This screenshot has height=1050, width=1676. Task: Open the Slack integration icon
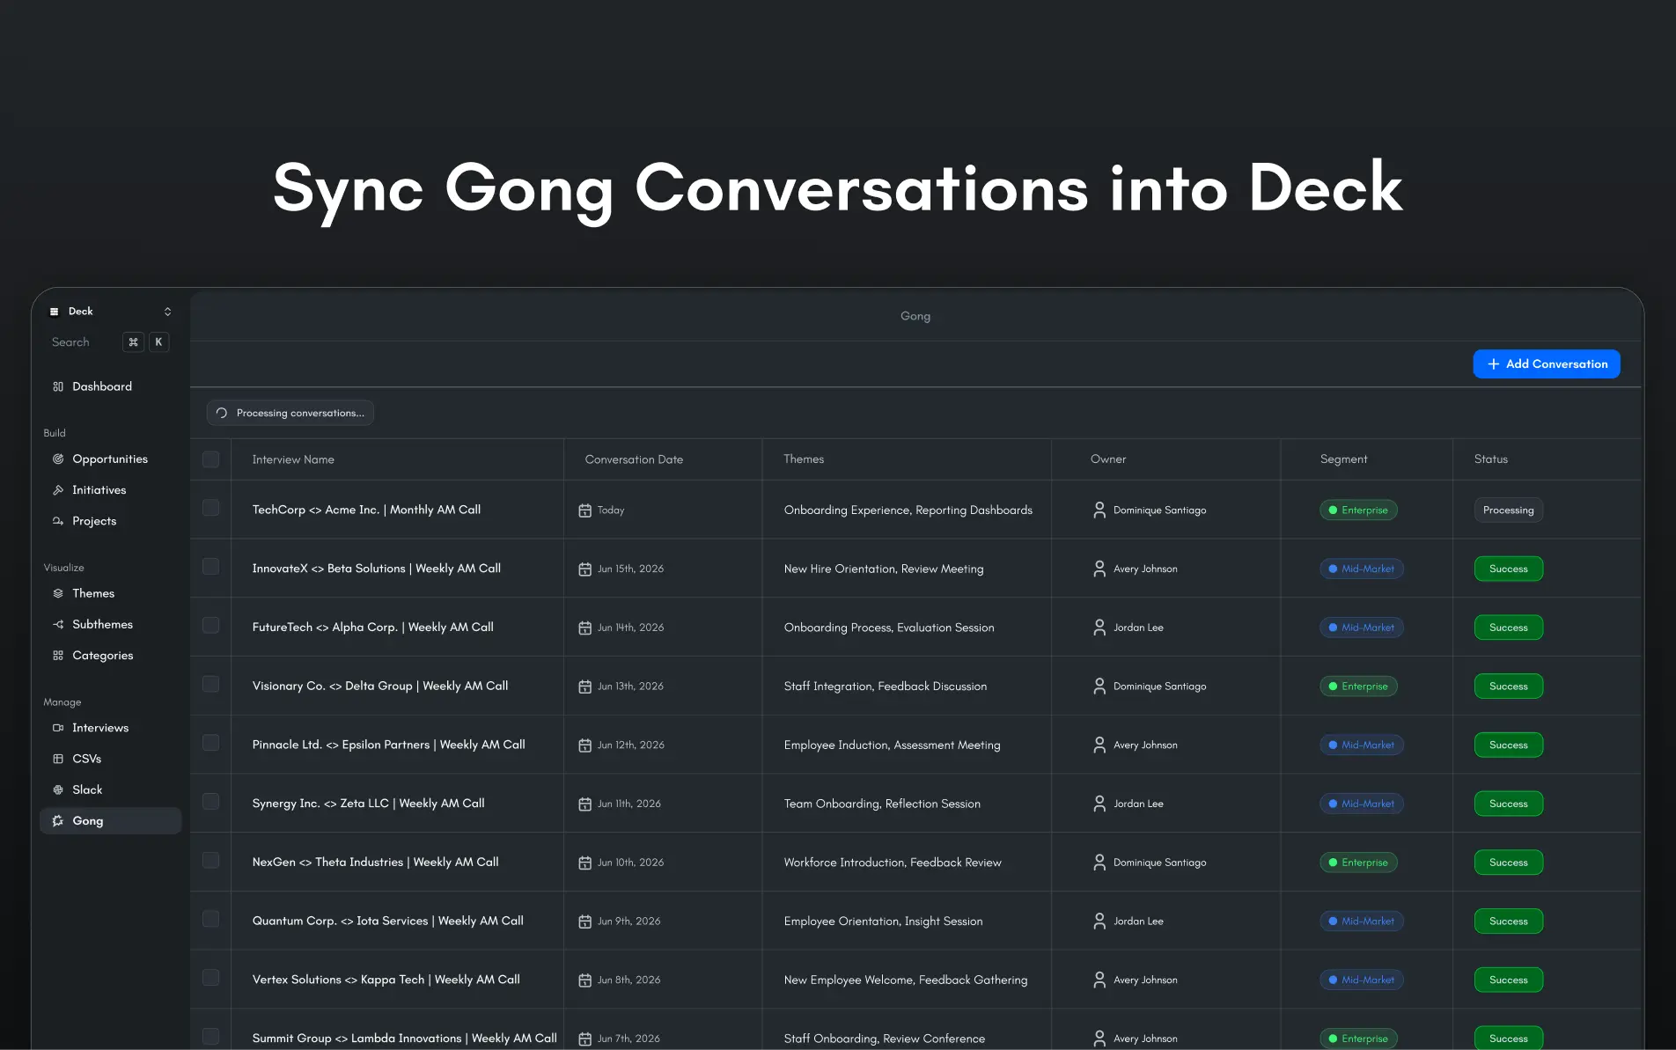click(x=58, y=789)
